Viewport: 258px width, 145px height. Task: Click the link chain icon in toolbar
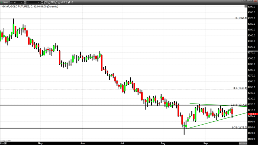(x=62, y=2)
